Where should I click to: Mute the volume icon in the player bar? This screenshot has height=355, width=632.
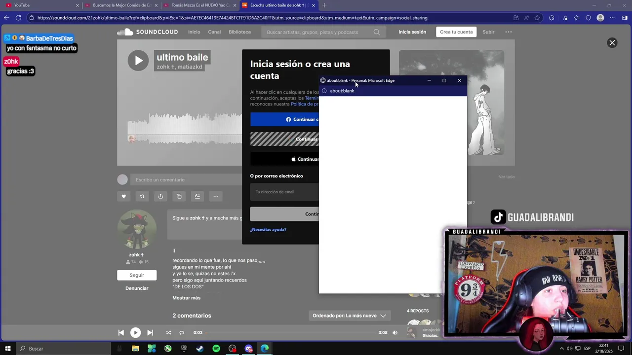[x=395, y=333]
